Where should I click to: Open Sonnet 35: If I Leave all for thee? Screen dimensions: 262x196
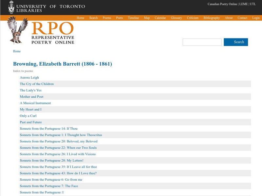(58, 167)
